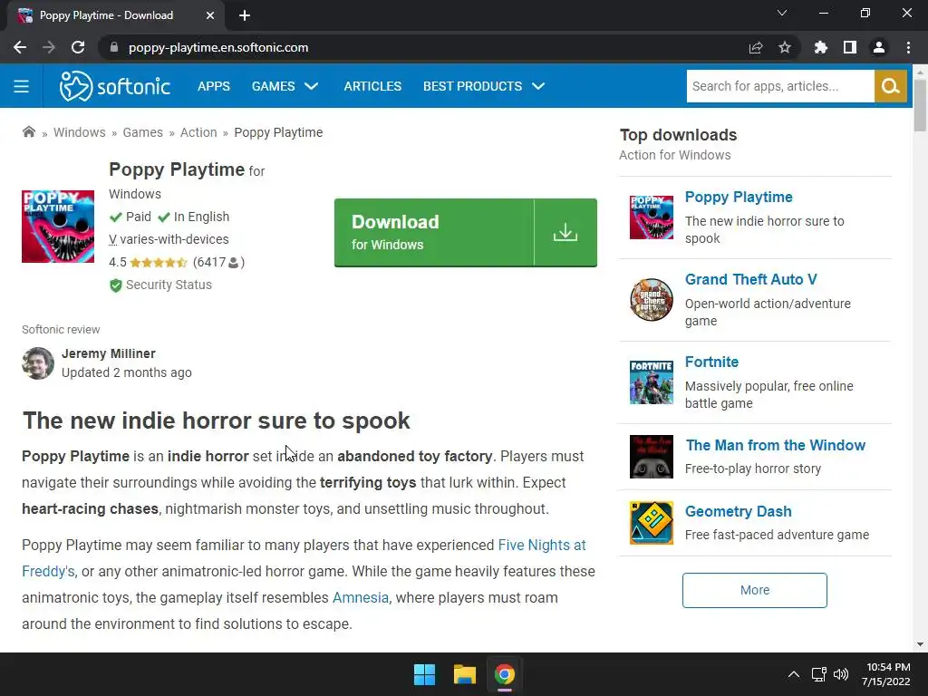Open the tab search chevron
The image size is (928, 696).
[782, 13]
